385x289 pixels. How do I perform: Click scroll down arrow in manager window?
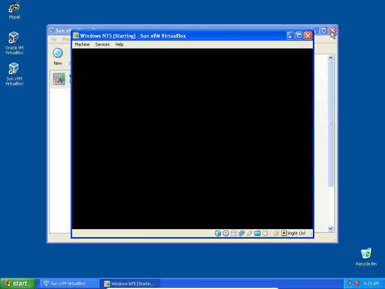330,228
